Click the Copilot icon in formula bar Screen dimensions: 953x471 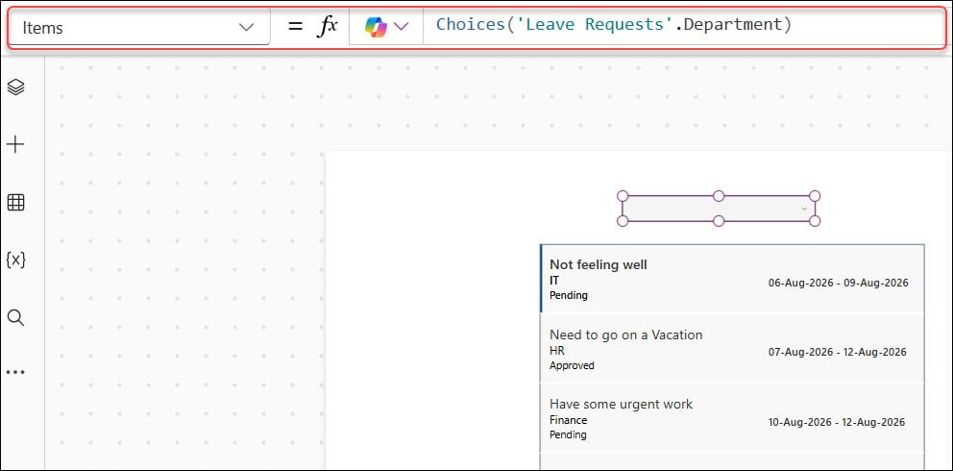click(377, 27)
